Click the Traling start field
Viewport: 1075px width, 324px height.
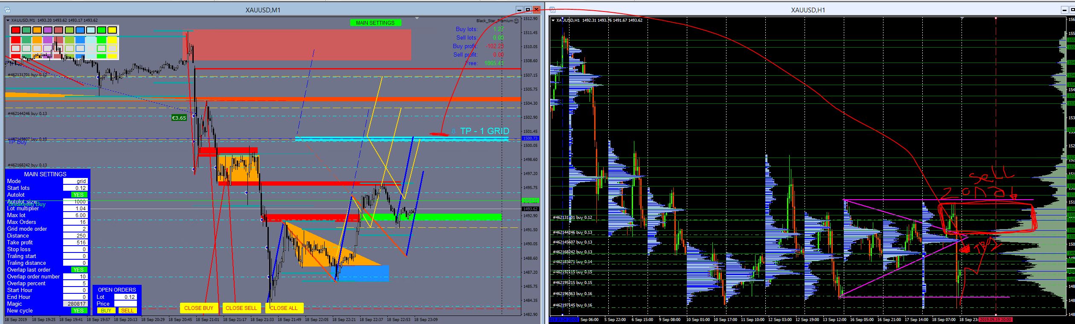click(76, 256)
